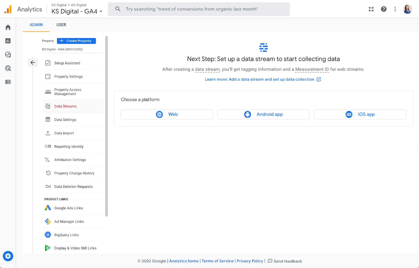Choose the Android app platform button
The width and height of the screenshot is (419, 268).
(x=263, y=114)
